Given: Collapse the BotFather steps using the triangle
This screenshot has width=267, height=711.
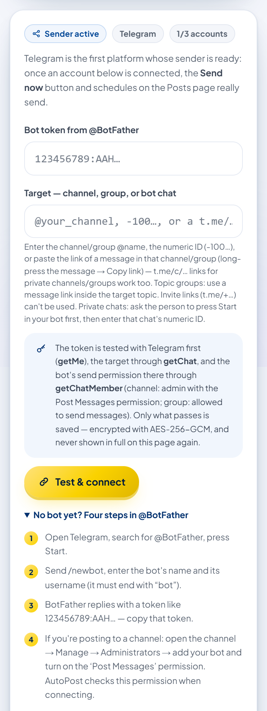Looking at the screenshot, I should point(27,515).
